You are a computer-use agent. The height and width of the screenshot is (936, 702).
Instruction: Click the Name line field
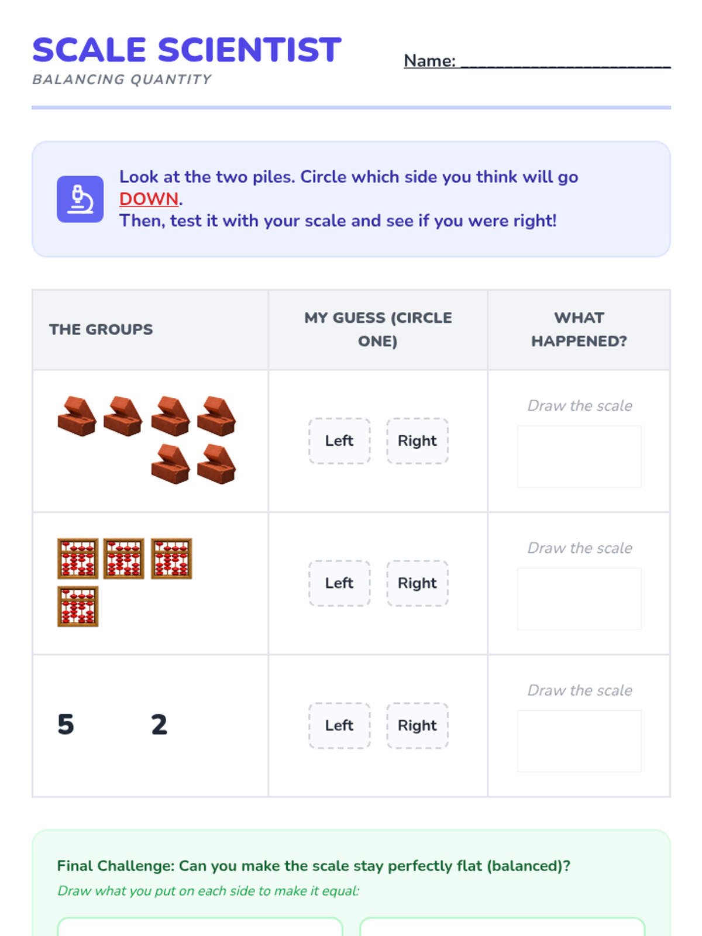point(565,61)
